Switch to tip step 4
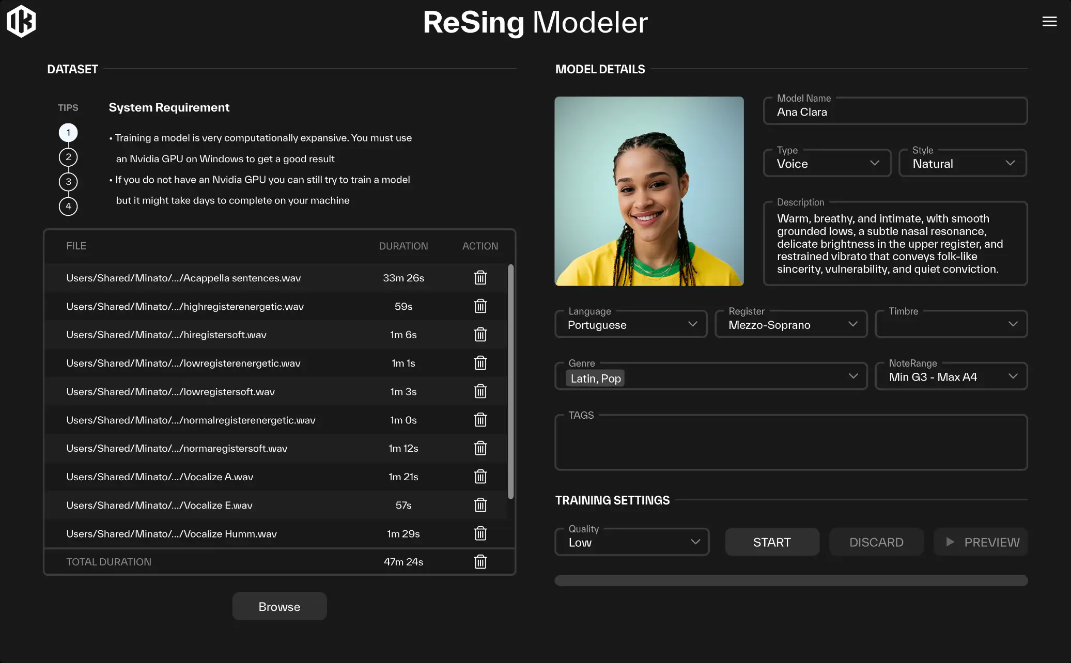The width and height of the screenshot is (1071, 663). tap(68, 207)
